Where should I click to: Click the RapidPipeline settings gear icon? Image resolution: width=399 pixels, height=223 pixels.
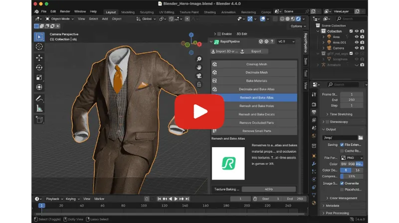click(x=266, y=41)
